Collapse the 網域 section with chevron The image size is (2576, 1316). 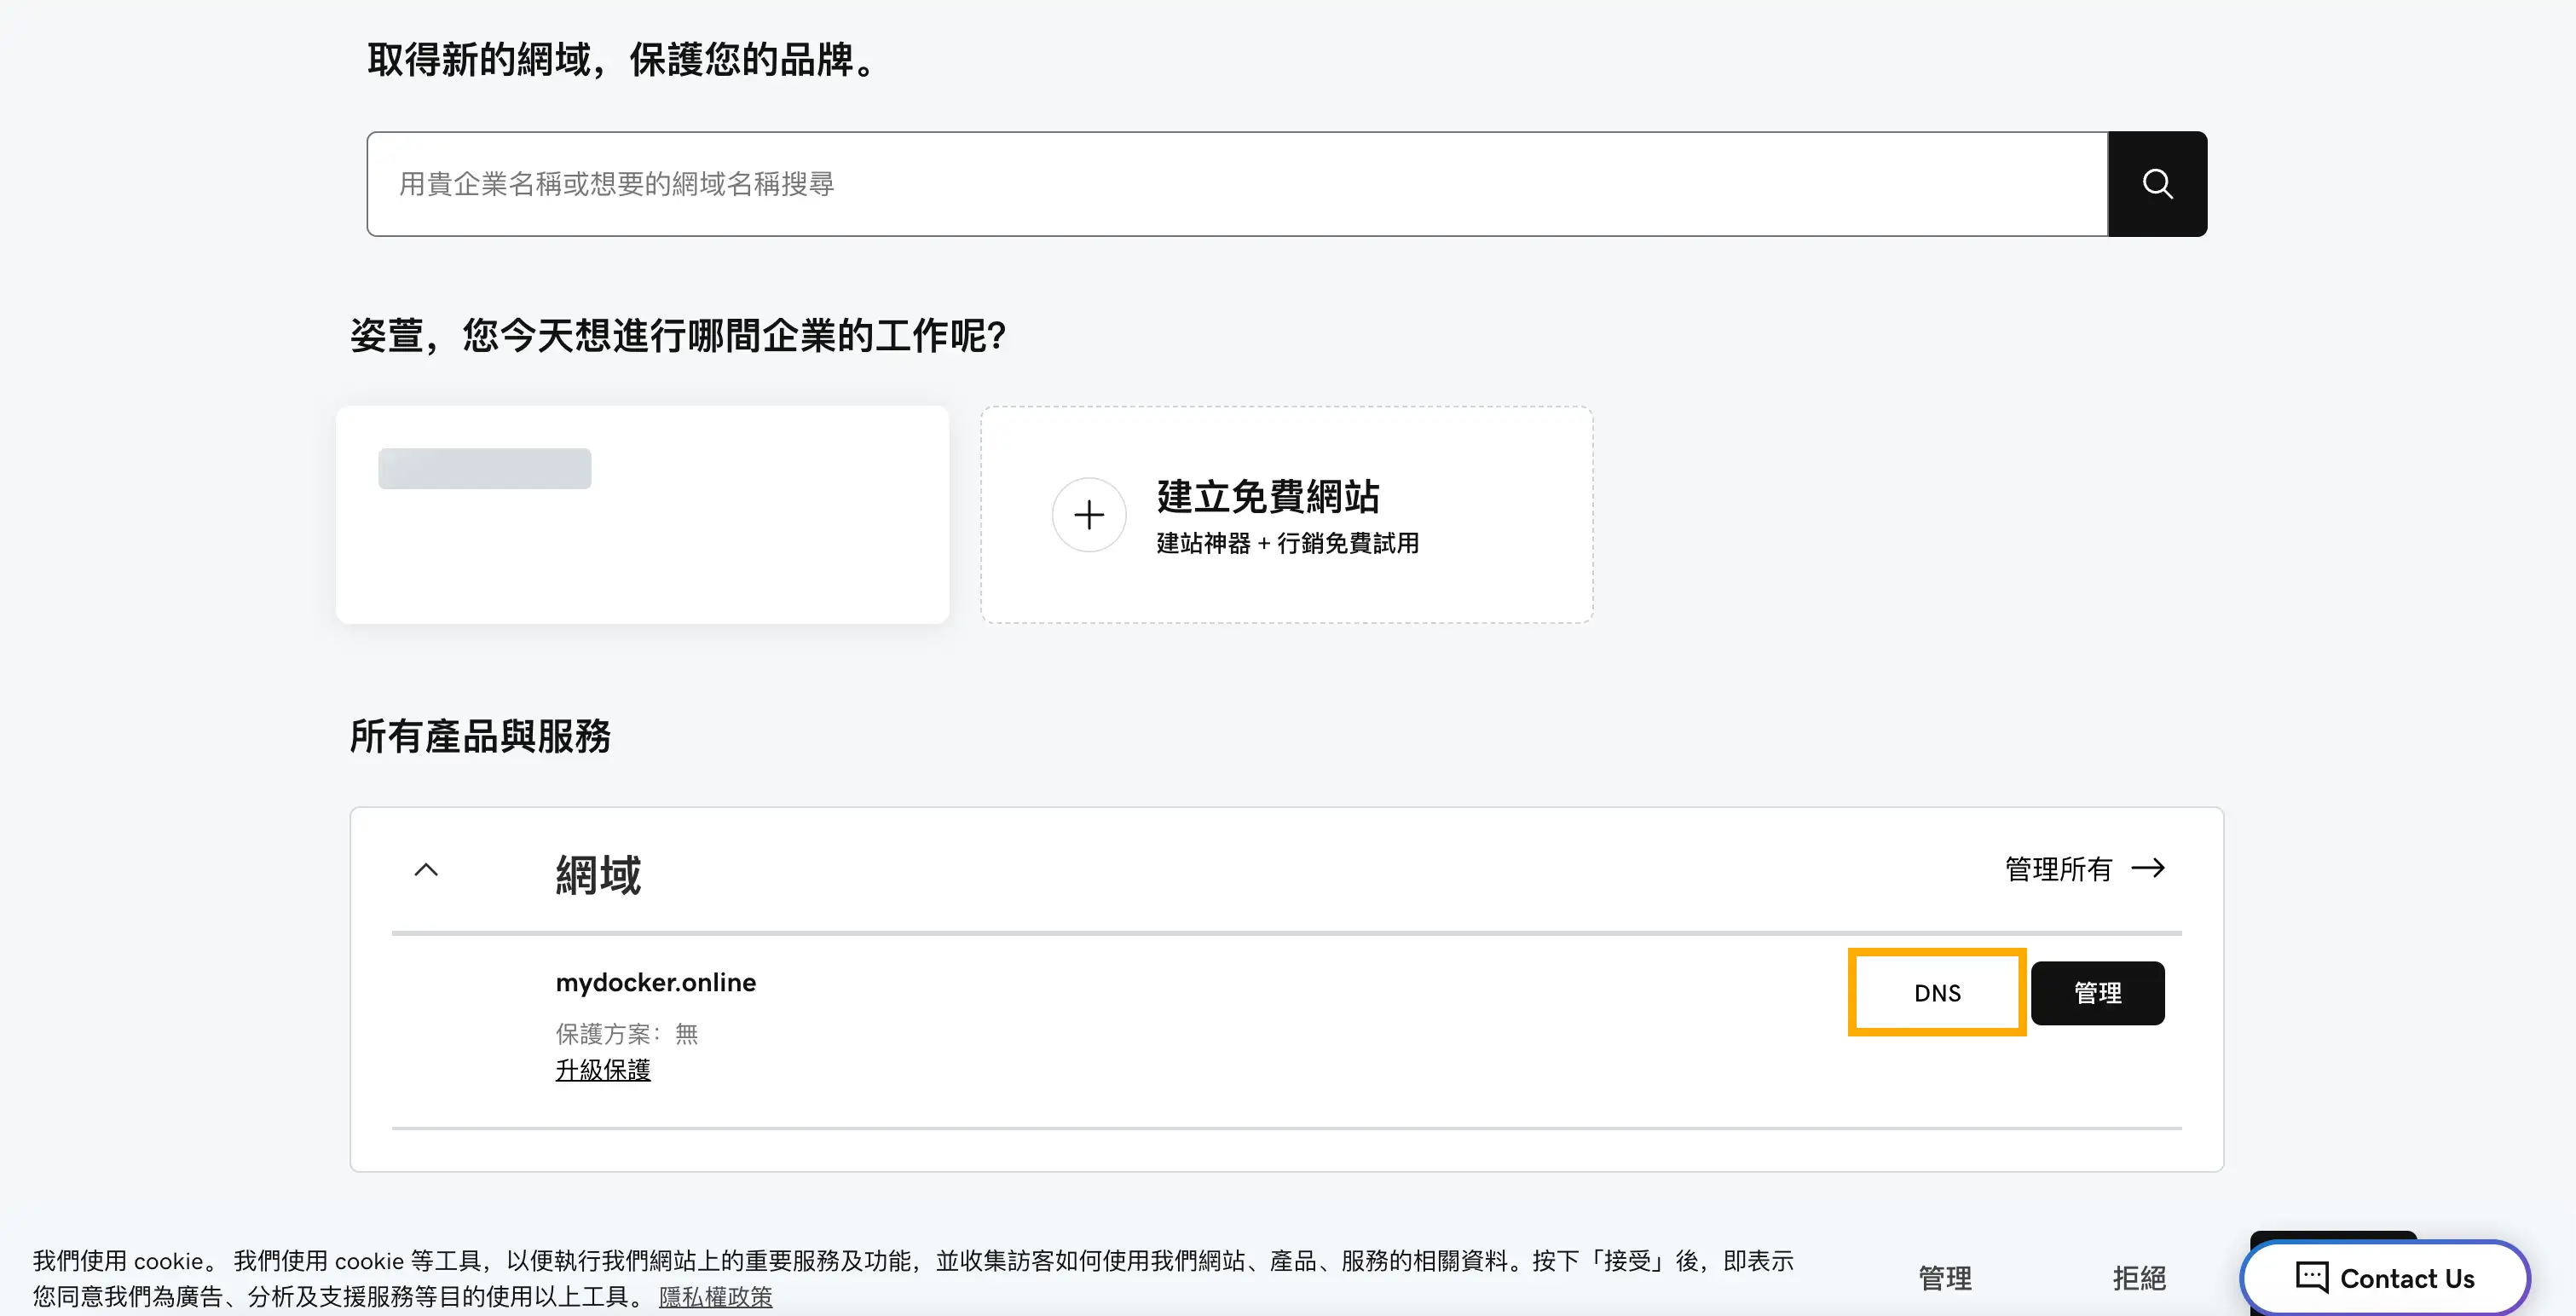tap(426, 869)
